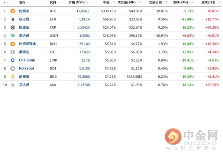This screenshot has width=223, height=155.
Task: Sort by 价格 (USD) column header
Action: click(x=77, y=3)
